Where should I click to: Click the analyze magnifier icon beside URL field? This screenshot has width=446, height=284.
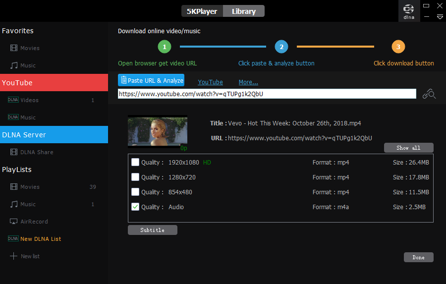point(429,94)
